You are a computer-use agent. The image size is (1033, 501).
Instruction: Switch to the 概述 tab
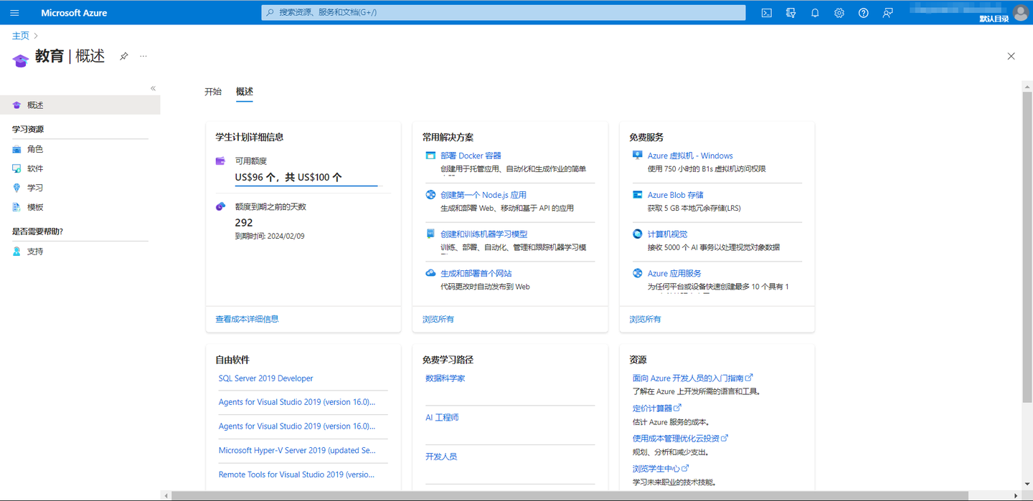pos(245,92)
